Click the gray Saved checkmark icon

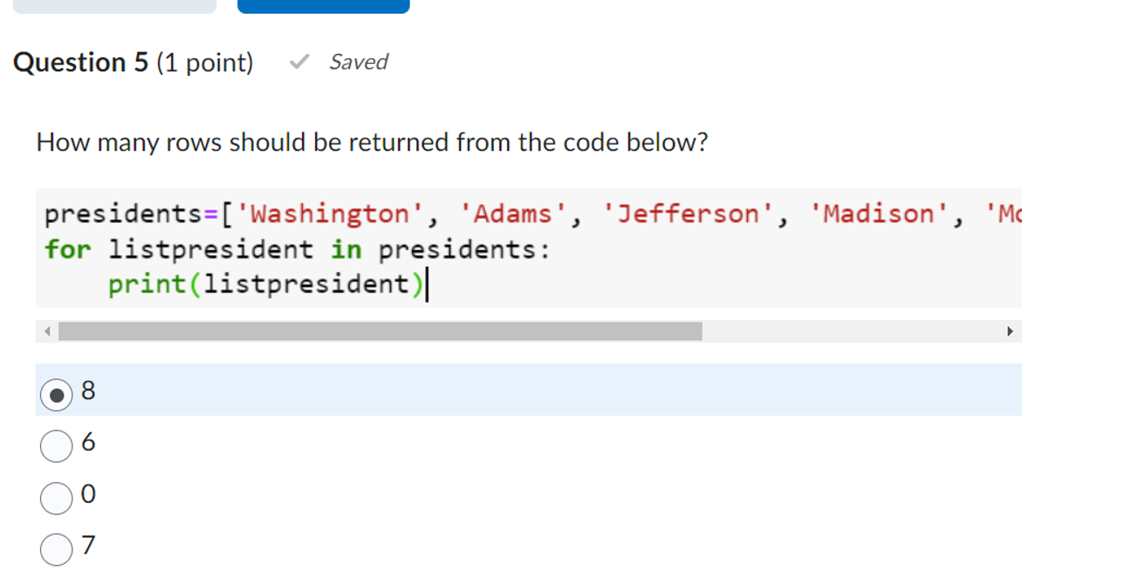[300, 62]
